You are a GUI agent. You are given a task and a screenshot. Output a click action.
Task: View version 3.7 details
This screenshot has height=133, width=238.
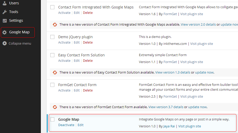pos(166,107)
